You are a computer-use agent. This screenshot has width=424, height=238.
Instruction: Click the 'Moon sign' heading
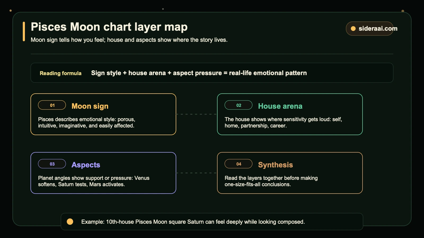point(90,106)
